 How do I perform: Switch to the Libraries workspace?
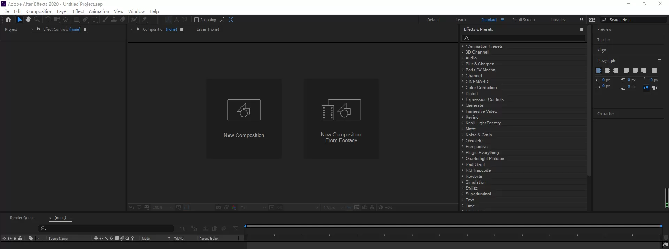[x=558, y=20]
